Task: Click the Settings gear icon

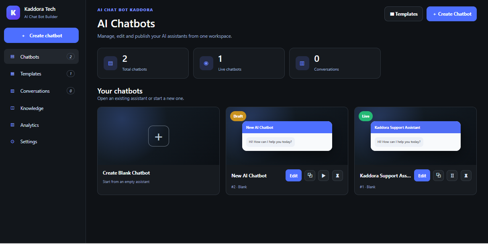Action: coord(12,142)
